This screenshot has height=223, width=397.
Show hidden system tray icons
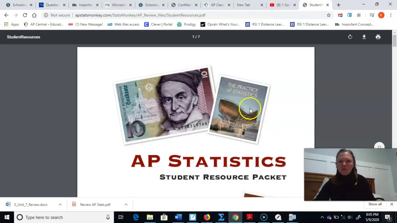(322, 217)
